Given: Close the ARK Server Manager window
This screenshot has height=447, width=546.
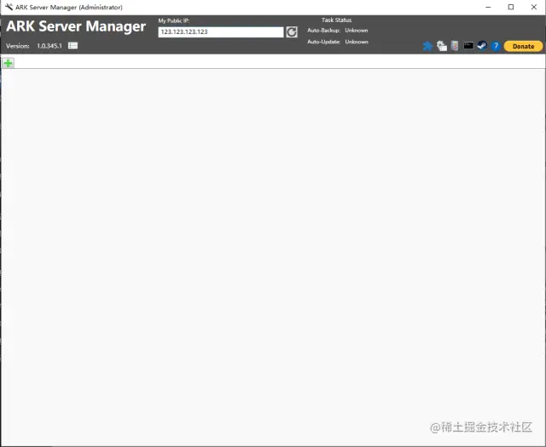Looking at the screenshot, I should (534, 7).
